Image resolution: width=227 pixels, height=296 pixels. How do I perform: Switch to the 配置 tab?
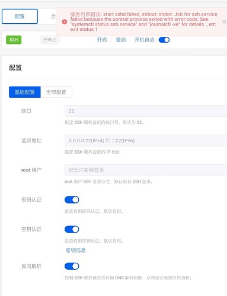coord(20,17)
